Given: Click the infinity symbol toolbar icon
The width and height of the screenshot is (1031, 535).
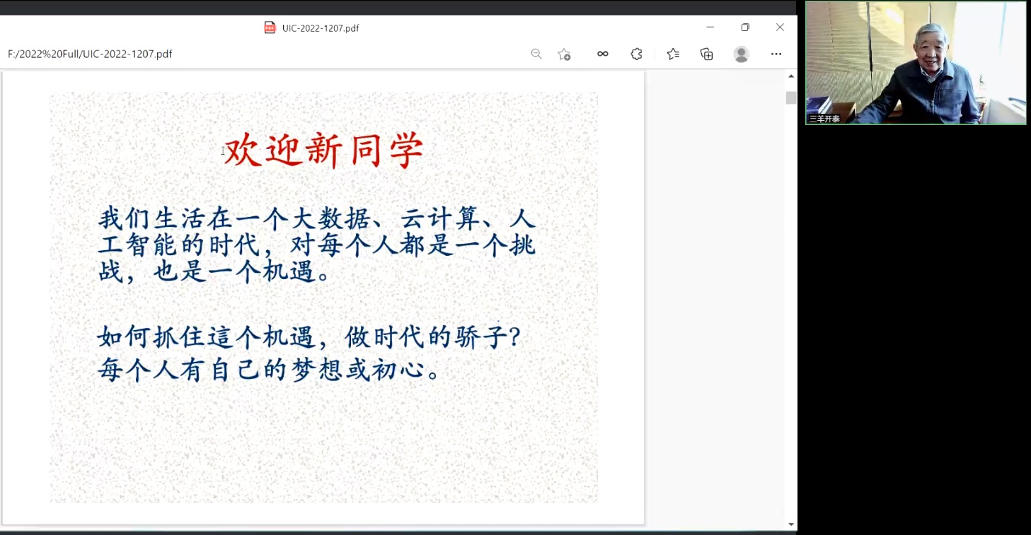Looking at the screenshot, I should tap(603, 54).
